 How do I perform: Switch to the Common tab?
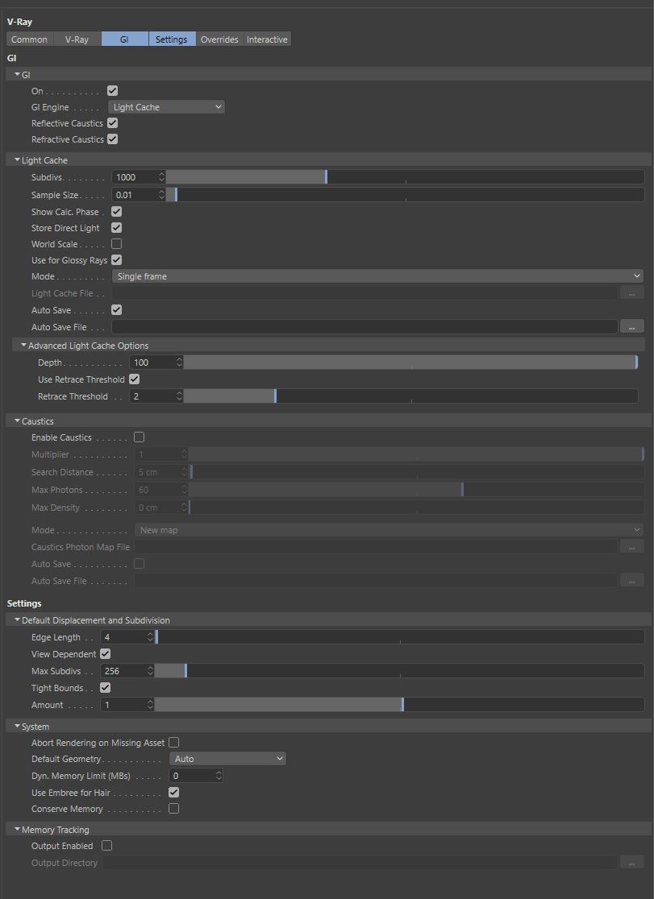pyautogui.click(x=29, y=39)
